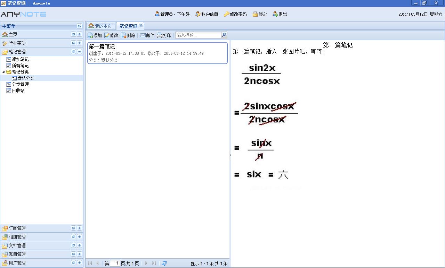Click the 主页 panel header
Image resolution: width=445 pixels, height=268 pixels.
(42, 34)
